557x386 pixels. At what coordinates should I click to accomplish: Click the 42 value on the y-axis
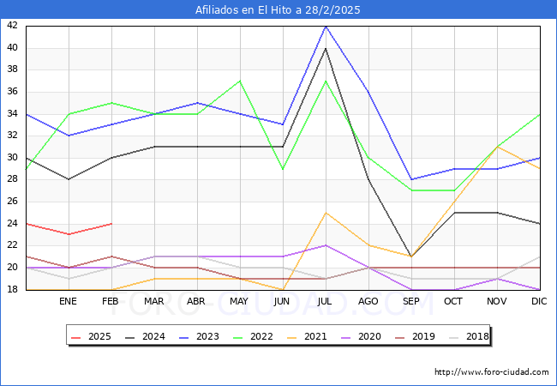(x=13, y=25)
